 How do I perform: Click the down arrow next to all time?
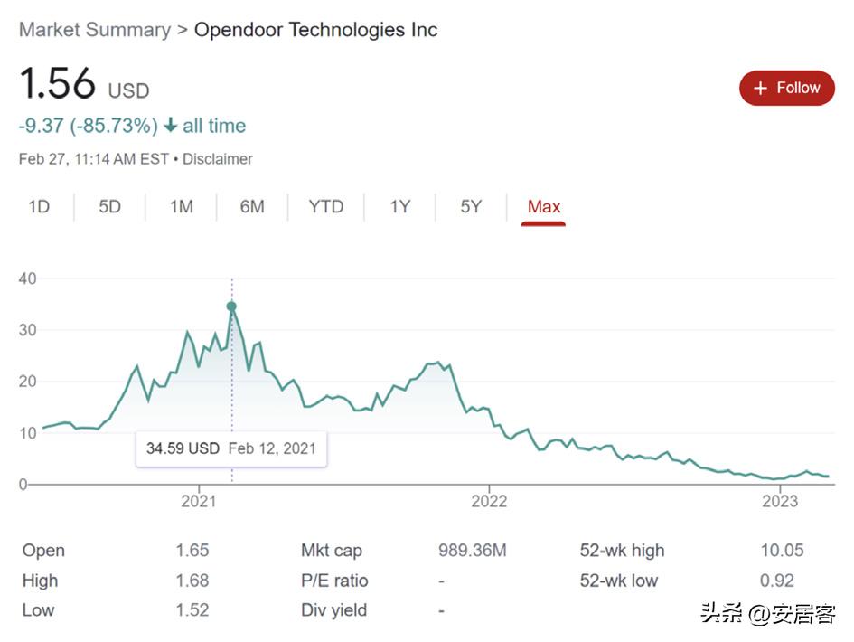(170, 126)
